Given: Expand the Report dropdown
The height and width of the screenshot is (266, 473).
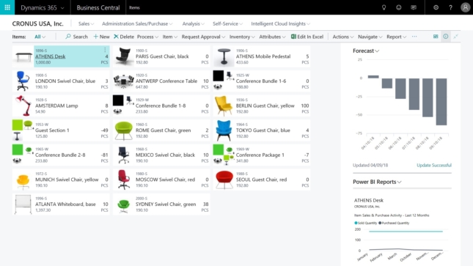Looking at the screenshot, I should click(397, 37).
